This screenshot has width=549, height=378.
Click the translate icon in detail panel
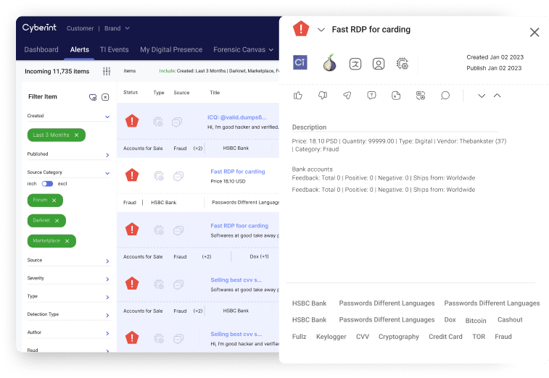[x=355, y=64]
